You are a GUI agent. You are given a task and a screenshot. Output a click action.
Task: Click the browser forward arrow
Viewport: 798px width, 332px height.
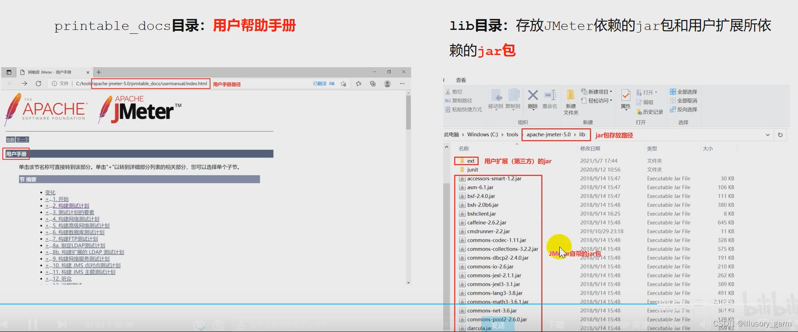[25, 84]
